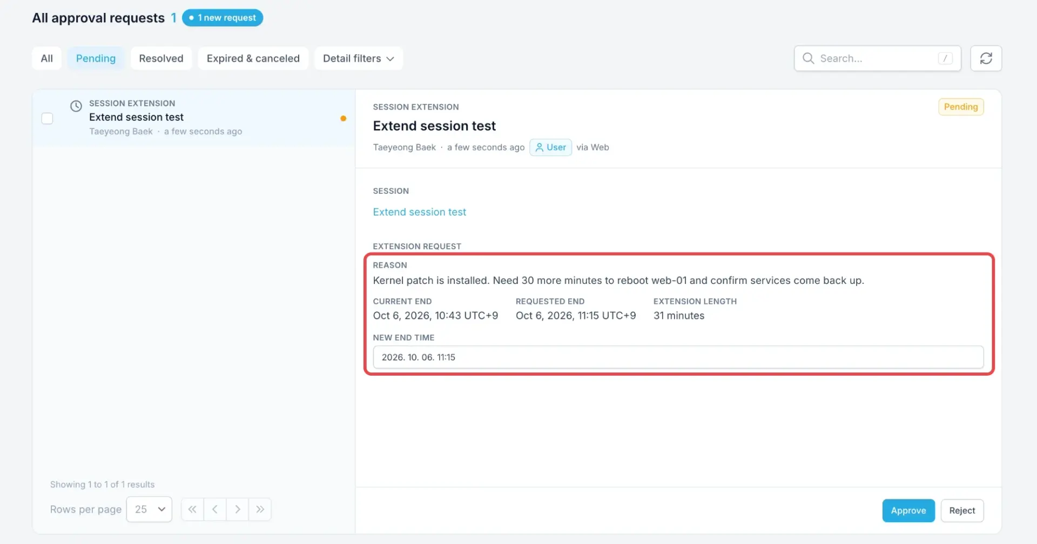The image size is (1037, 544).
Task: Click the clock icon on session extension row
Action: [76, 106]
